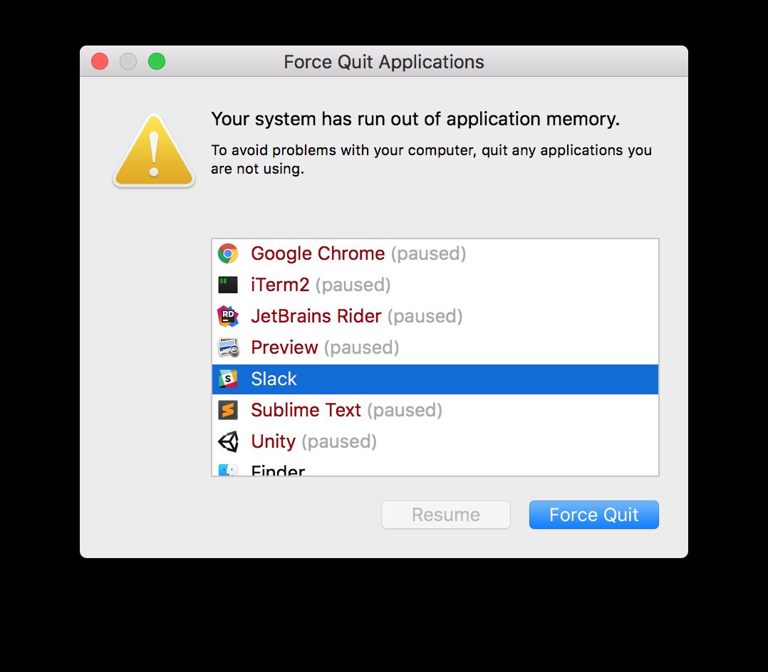This screenshot has height=672, width=768.
Task: Pick Unity (paused) from the list
Action: point(313,441)
